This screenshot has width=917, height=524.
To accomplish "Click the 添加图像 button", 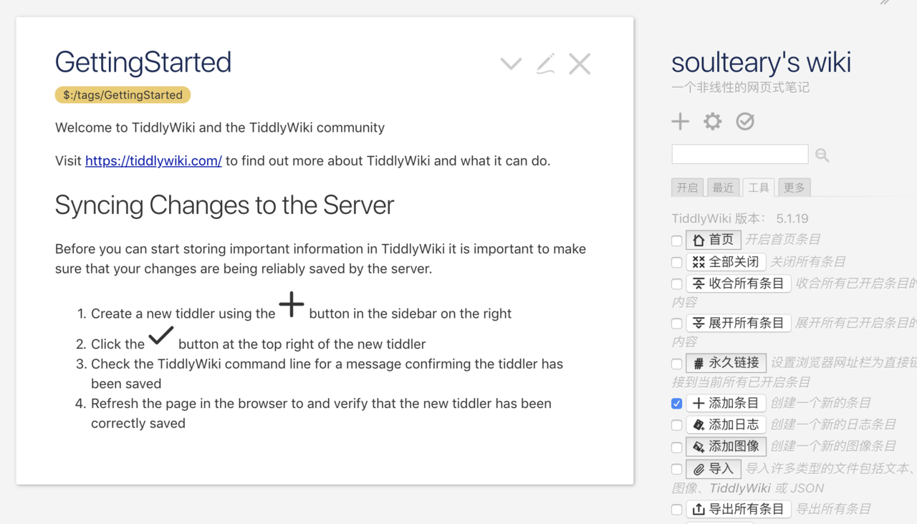I will click(x=726, y=447).
